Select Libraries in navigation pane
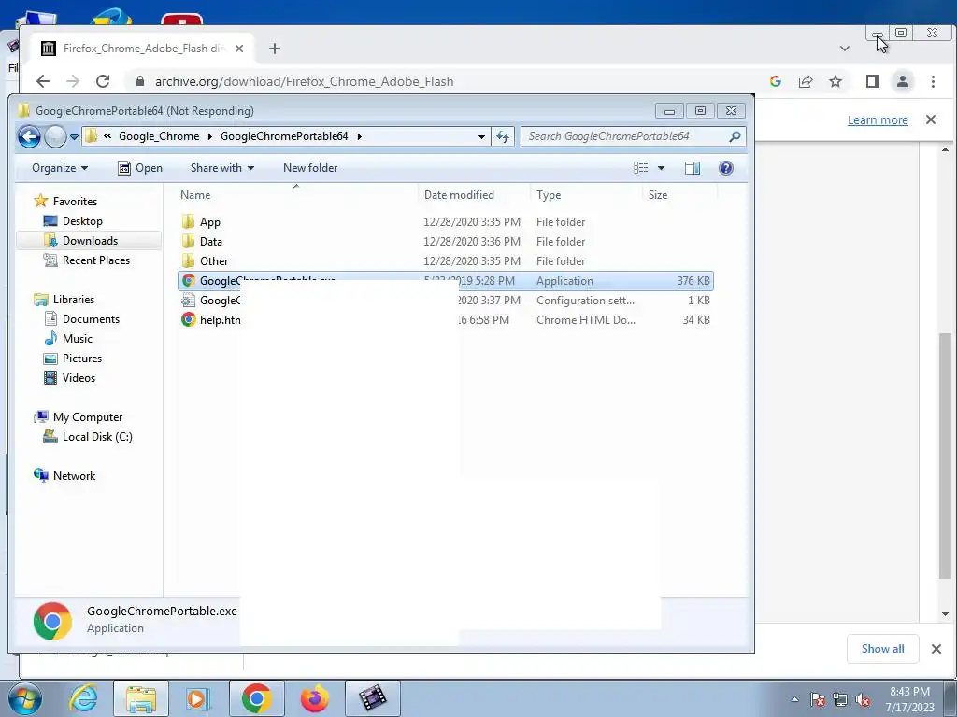Image resolution: width=957 pixels, height=717 pixels. tap(64, 300)
